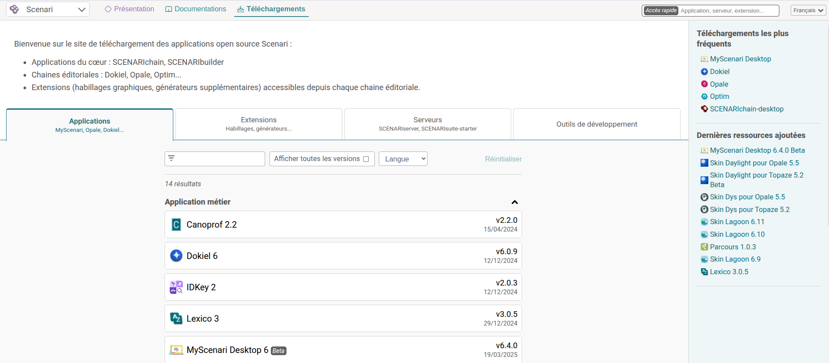Open the Scenari site selector dropdown
The width and height of the screenshot is (829, 363).
click(48, 9)
